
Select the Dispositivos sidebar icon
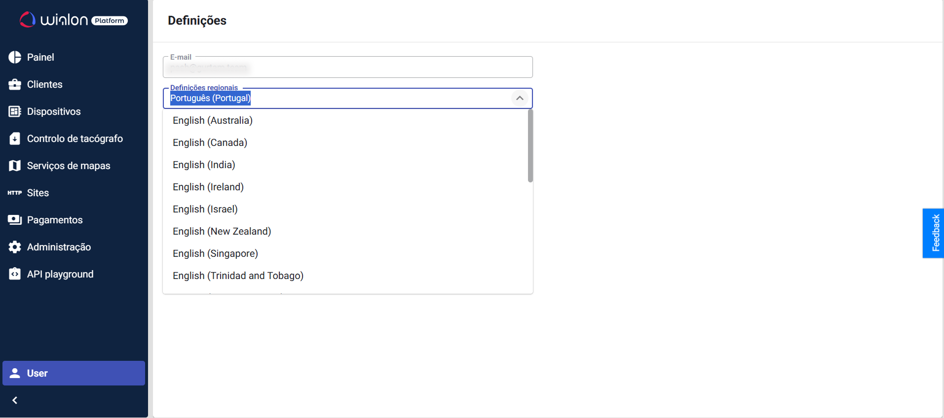click(15, 111)
